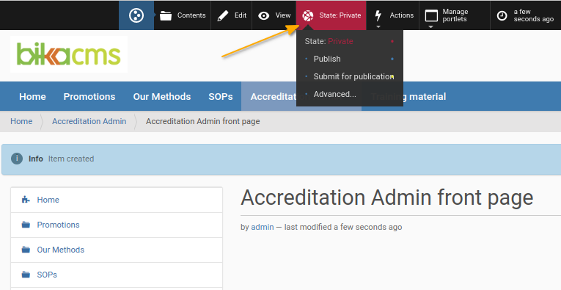Screen dimensions: 561x290
Task: Click the 'Item created' info message
Action: (71, 159)
